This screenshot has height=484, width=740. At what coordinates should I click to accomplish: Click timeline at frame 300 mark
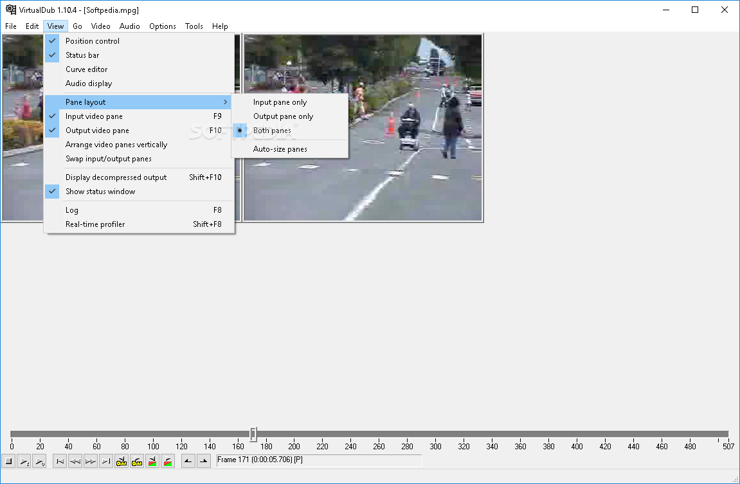(x=435, y=434)
